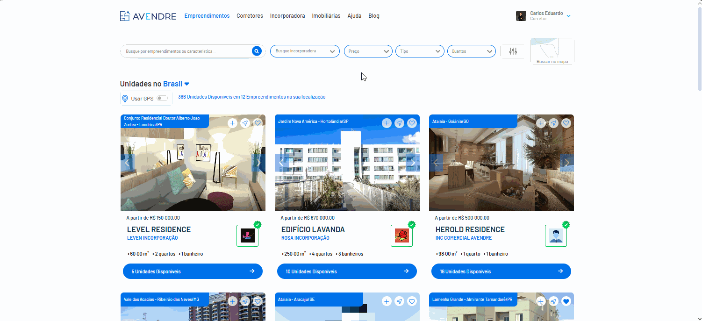Open Leven Incorporação link

152,238
